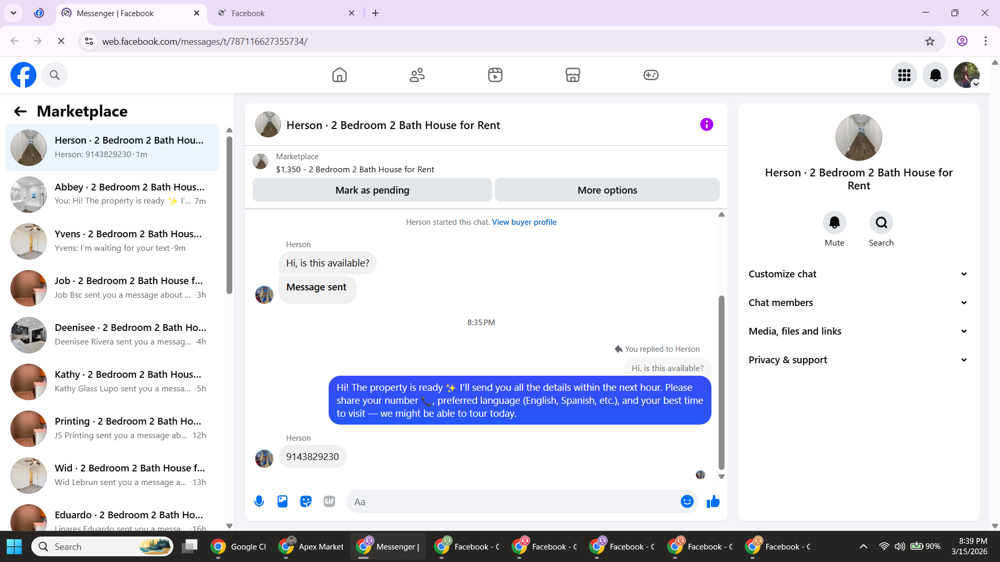1000x562 pixels.
Task: Click the chat messages scrollbar
Action: click(x=721, y=383)
